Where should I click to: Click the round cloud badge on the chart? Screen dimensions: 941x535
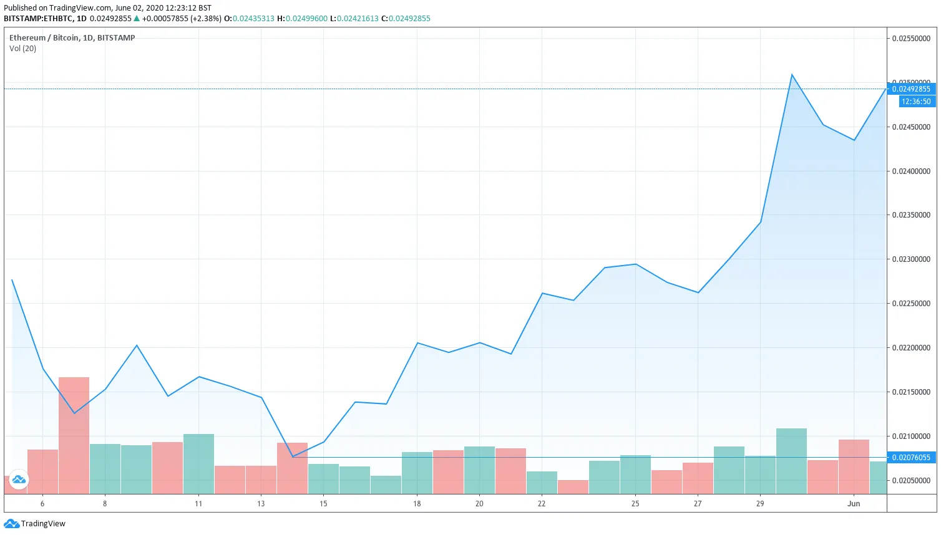pyautogui.click(x=19, y=480)
